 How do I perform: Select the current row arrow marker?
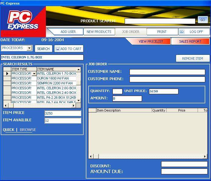(x=7, y=74)
